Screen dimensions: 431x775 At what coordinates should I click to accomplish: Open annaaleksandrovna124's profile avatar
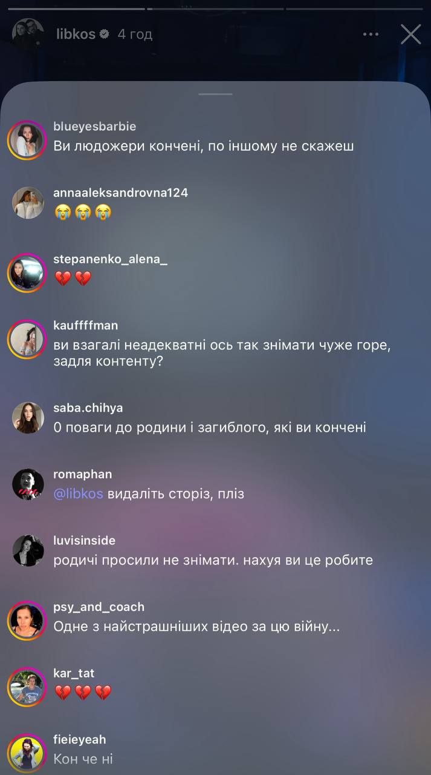pos(28,203)
